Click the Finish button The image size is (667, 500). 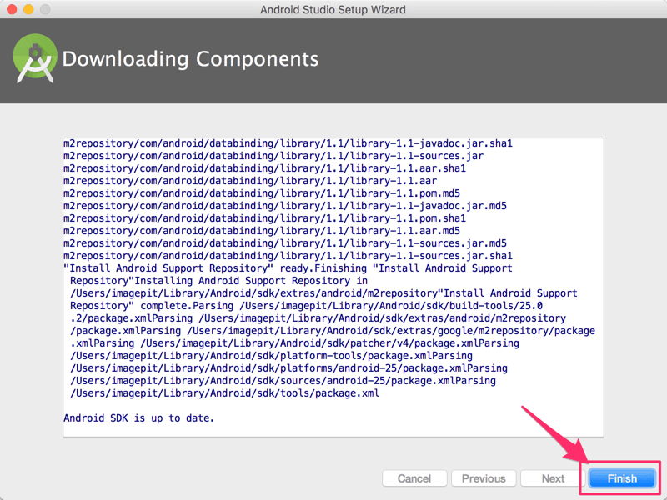click(x=621, y=478)
